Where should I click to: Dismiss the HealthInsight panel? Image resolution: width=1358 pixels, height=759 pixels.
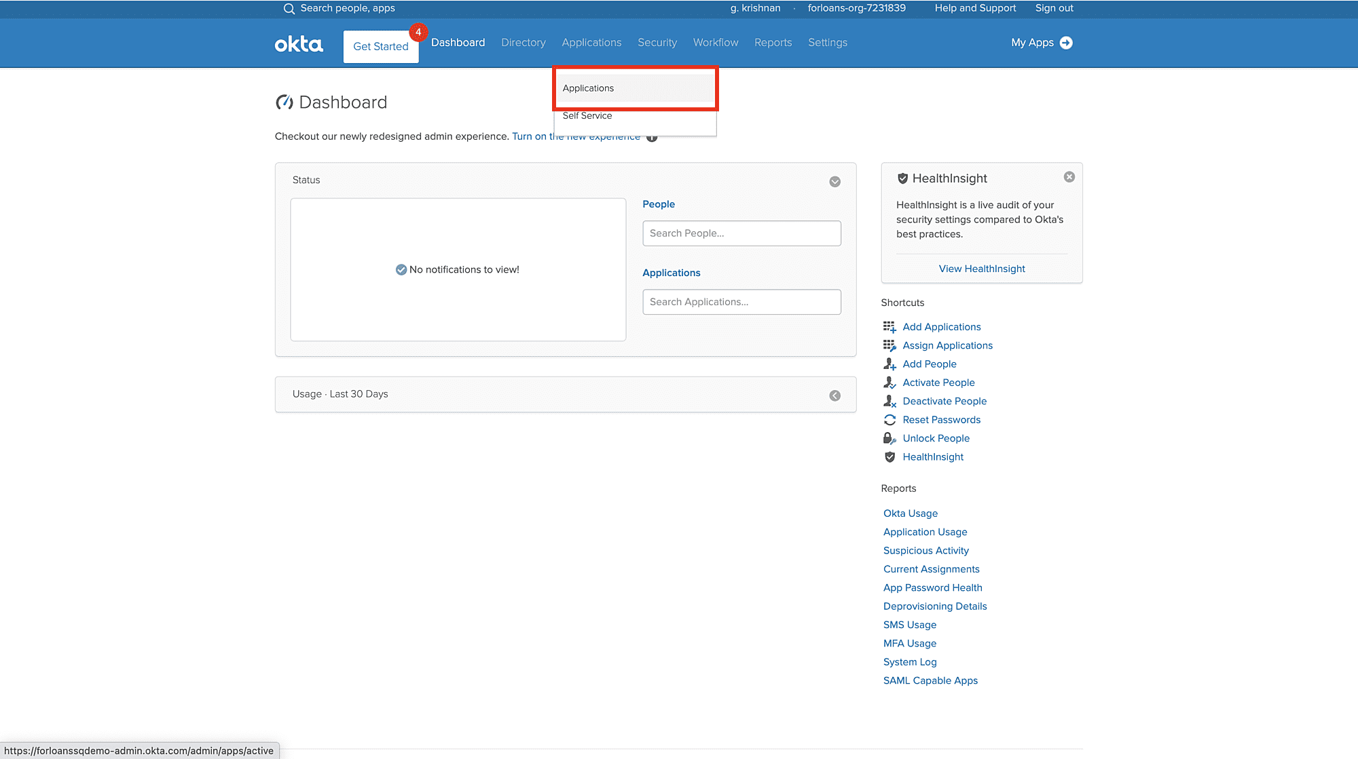click(x=1069, y=177)
